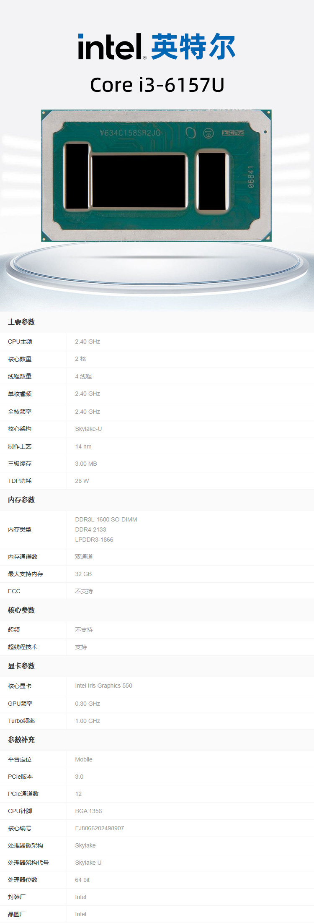The height and width of the screenshot is (923, 314).
Task: Click the 晶圆厂 label
Action: [17, 914]
